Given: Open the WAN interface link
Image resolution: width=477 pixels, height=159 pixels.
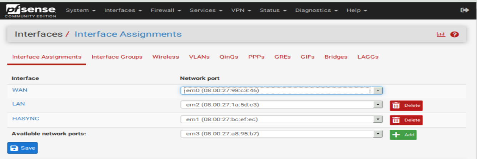Looking at the screenshot, I should pos(20,90).
